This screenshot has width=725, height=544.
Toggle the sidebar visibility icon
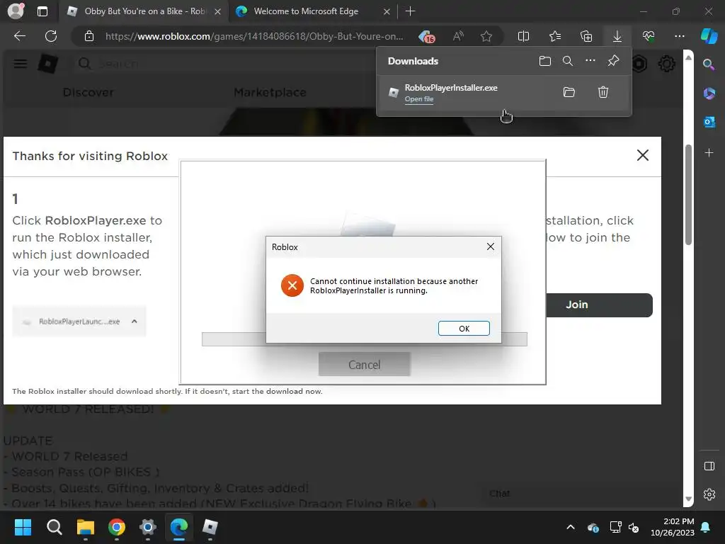coord(709,466)
